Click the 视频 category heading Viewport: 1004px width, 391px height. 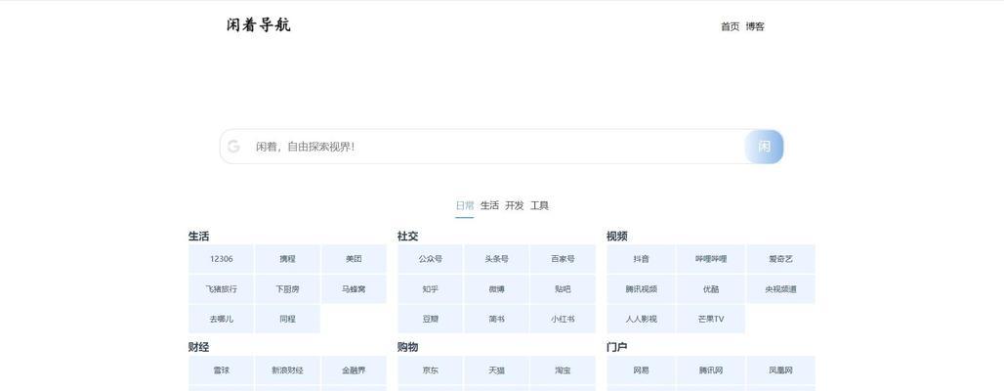click(617, 236)
